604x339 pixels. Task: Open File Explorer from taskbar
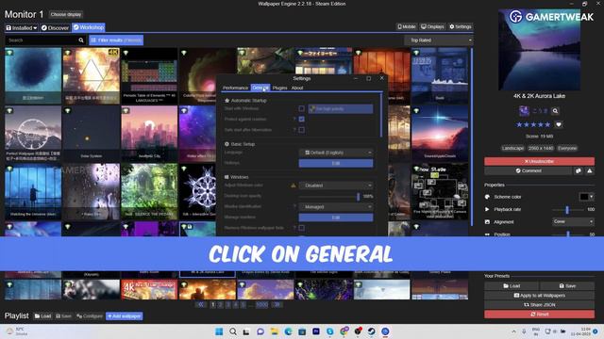pos(275,331)
